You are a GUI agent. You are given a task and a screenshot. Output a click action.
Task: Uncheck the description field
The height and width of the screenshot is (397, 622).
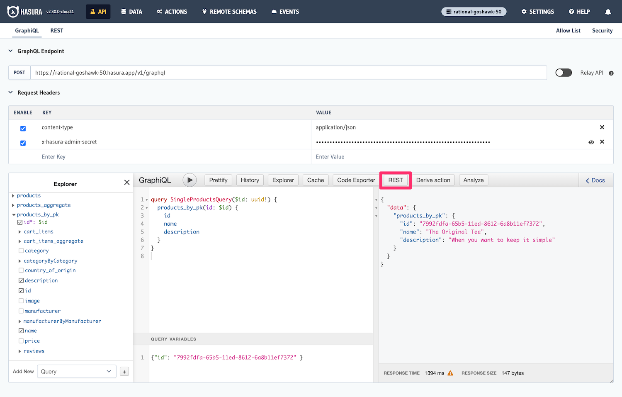tap(21, 280)
